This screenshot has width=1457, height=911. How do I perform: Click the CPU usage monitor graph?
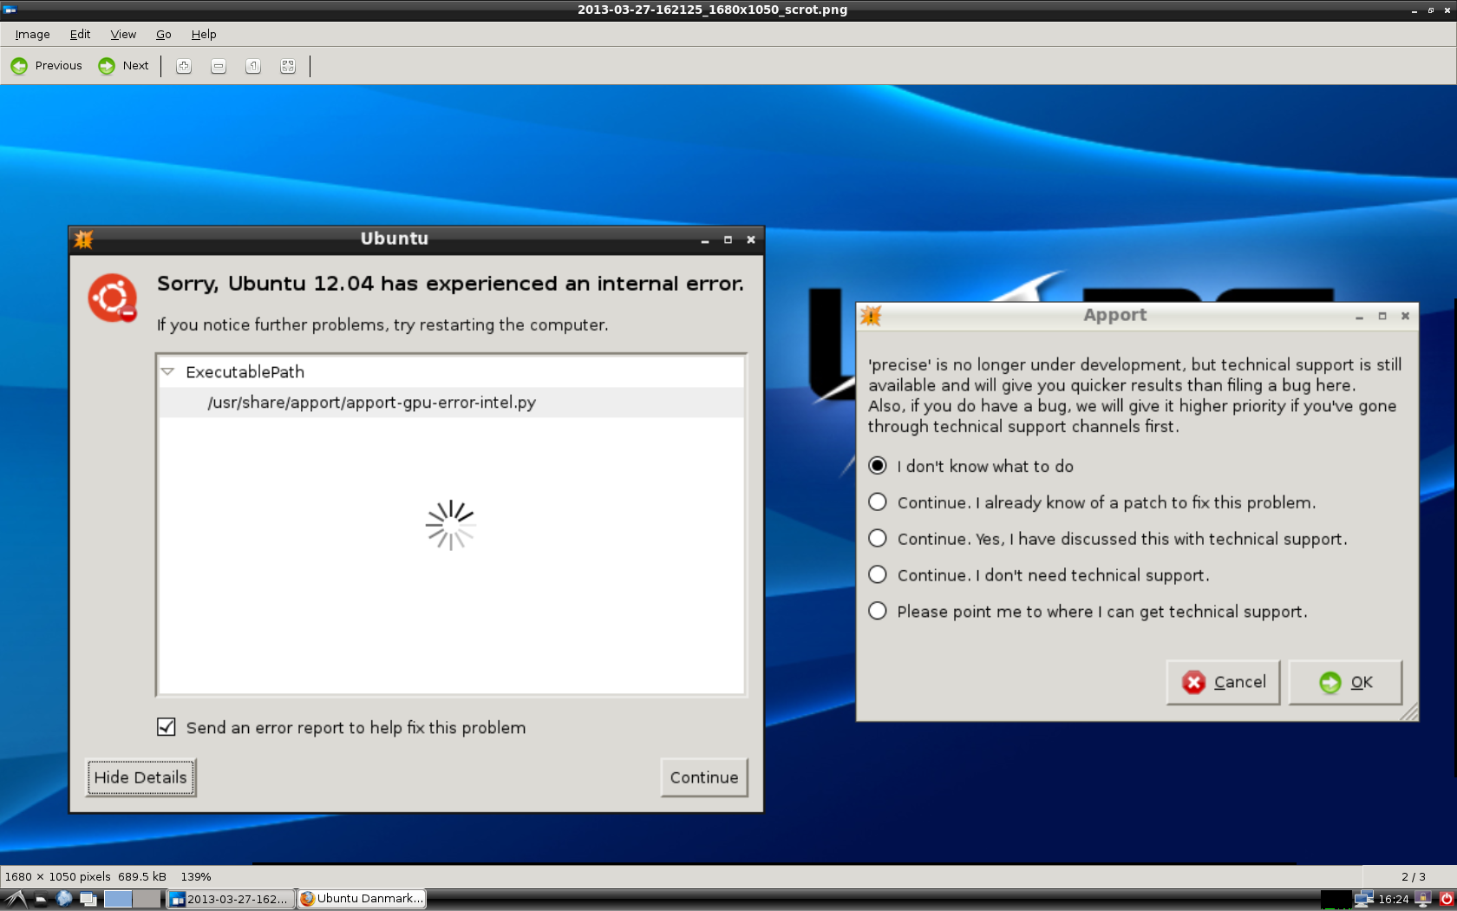click(x=1336, y=899)
